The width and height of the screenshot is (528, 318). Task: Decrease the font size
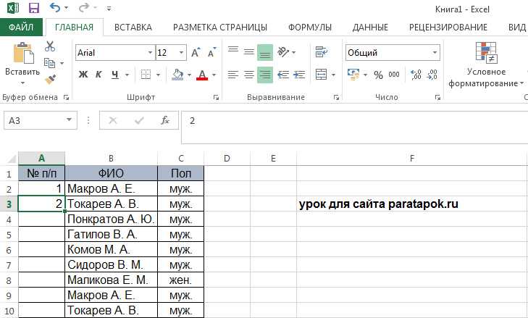click(x=211, y=53)
